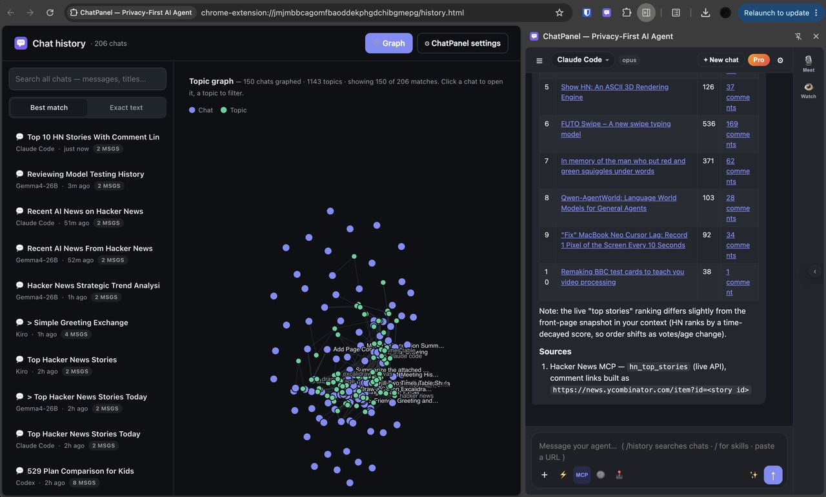Open link "Fix" MacBook Neo Cursor Lag
The width and height of the screenshot is (826, 497).
624,240
